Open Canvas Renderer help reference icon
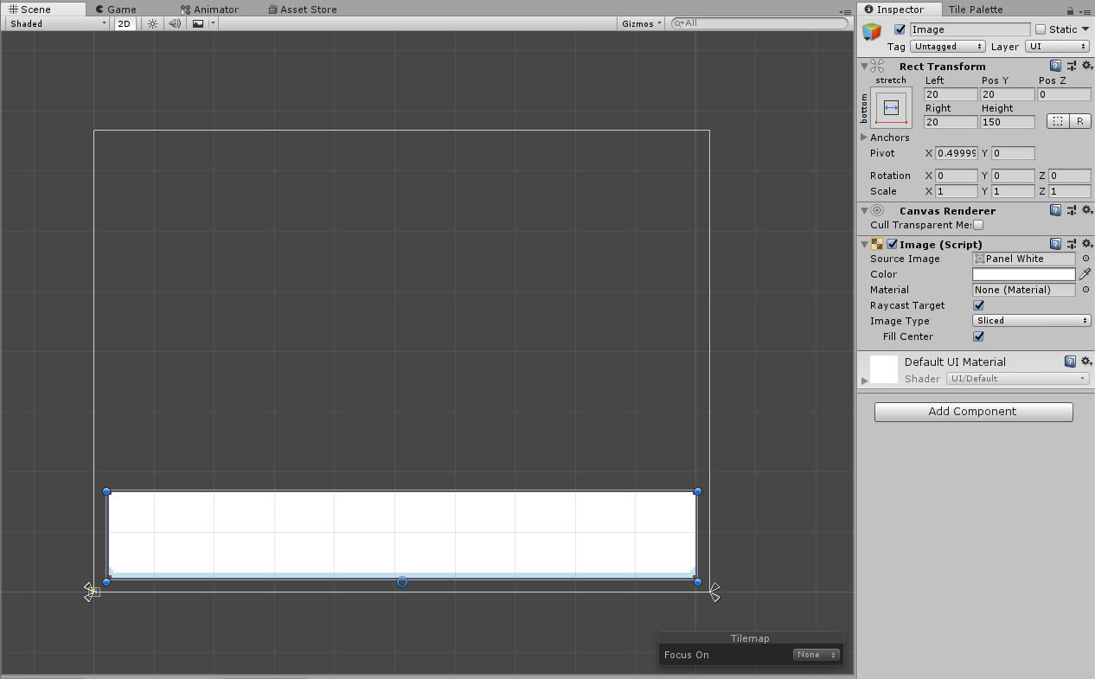This screenshot has height=679, width=1095. tap(1056, 210)
